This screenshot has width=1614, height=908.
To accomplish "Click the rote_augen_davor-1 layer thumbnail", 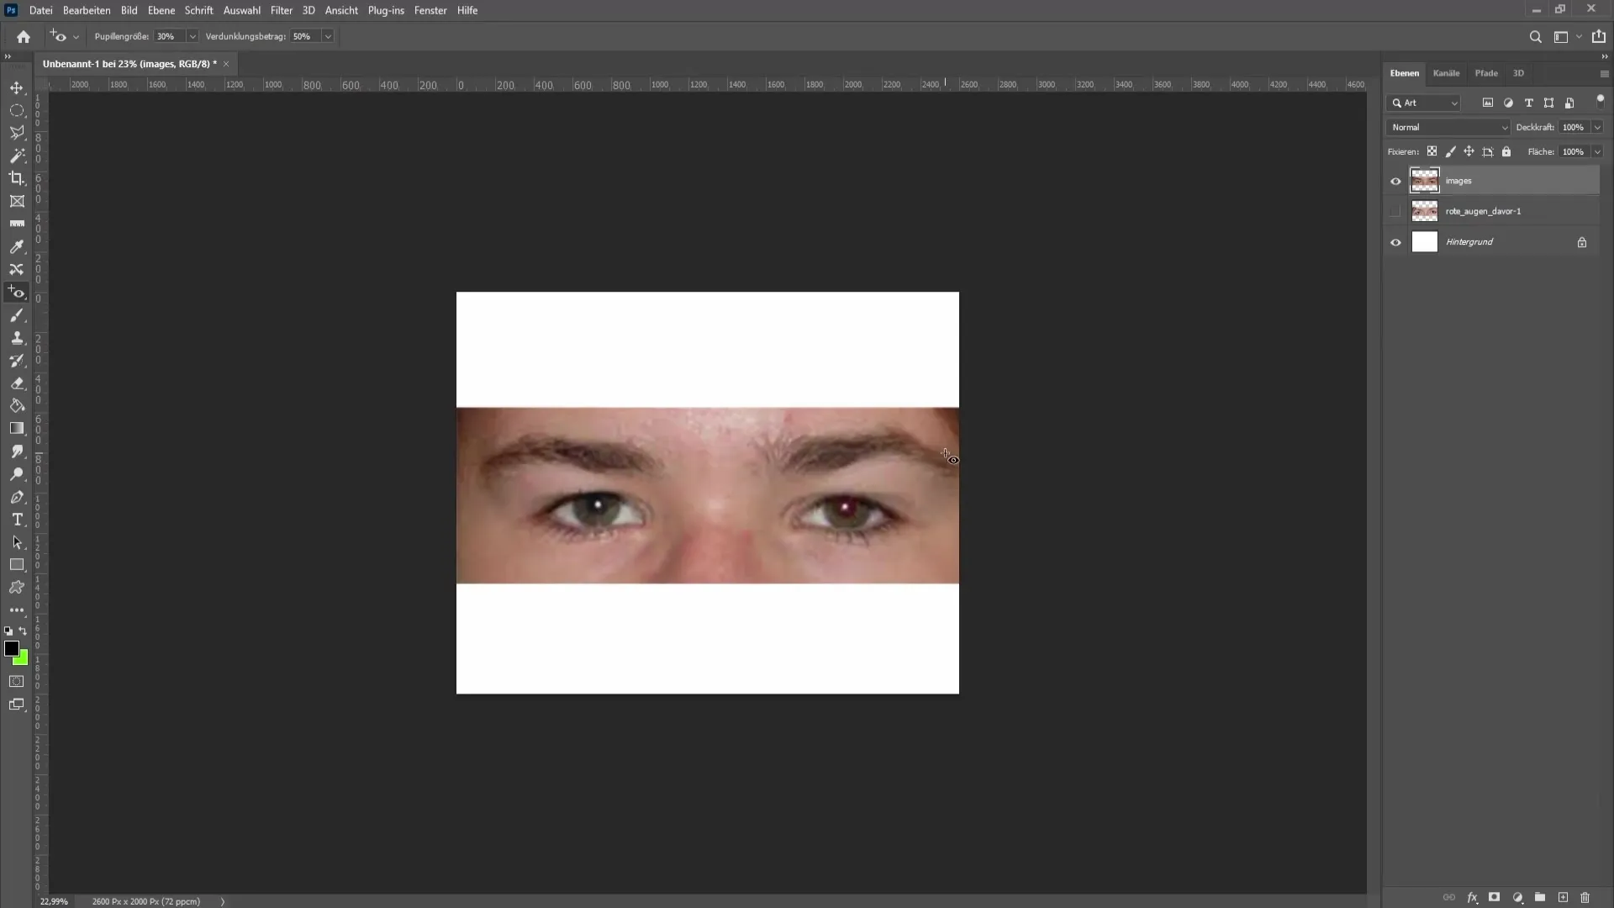I will point(1425,211).
